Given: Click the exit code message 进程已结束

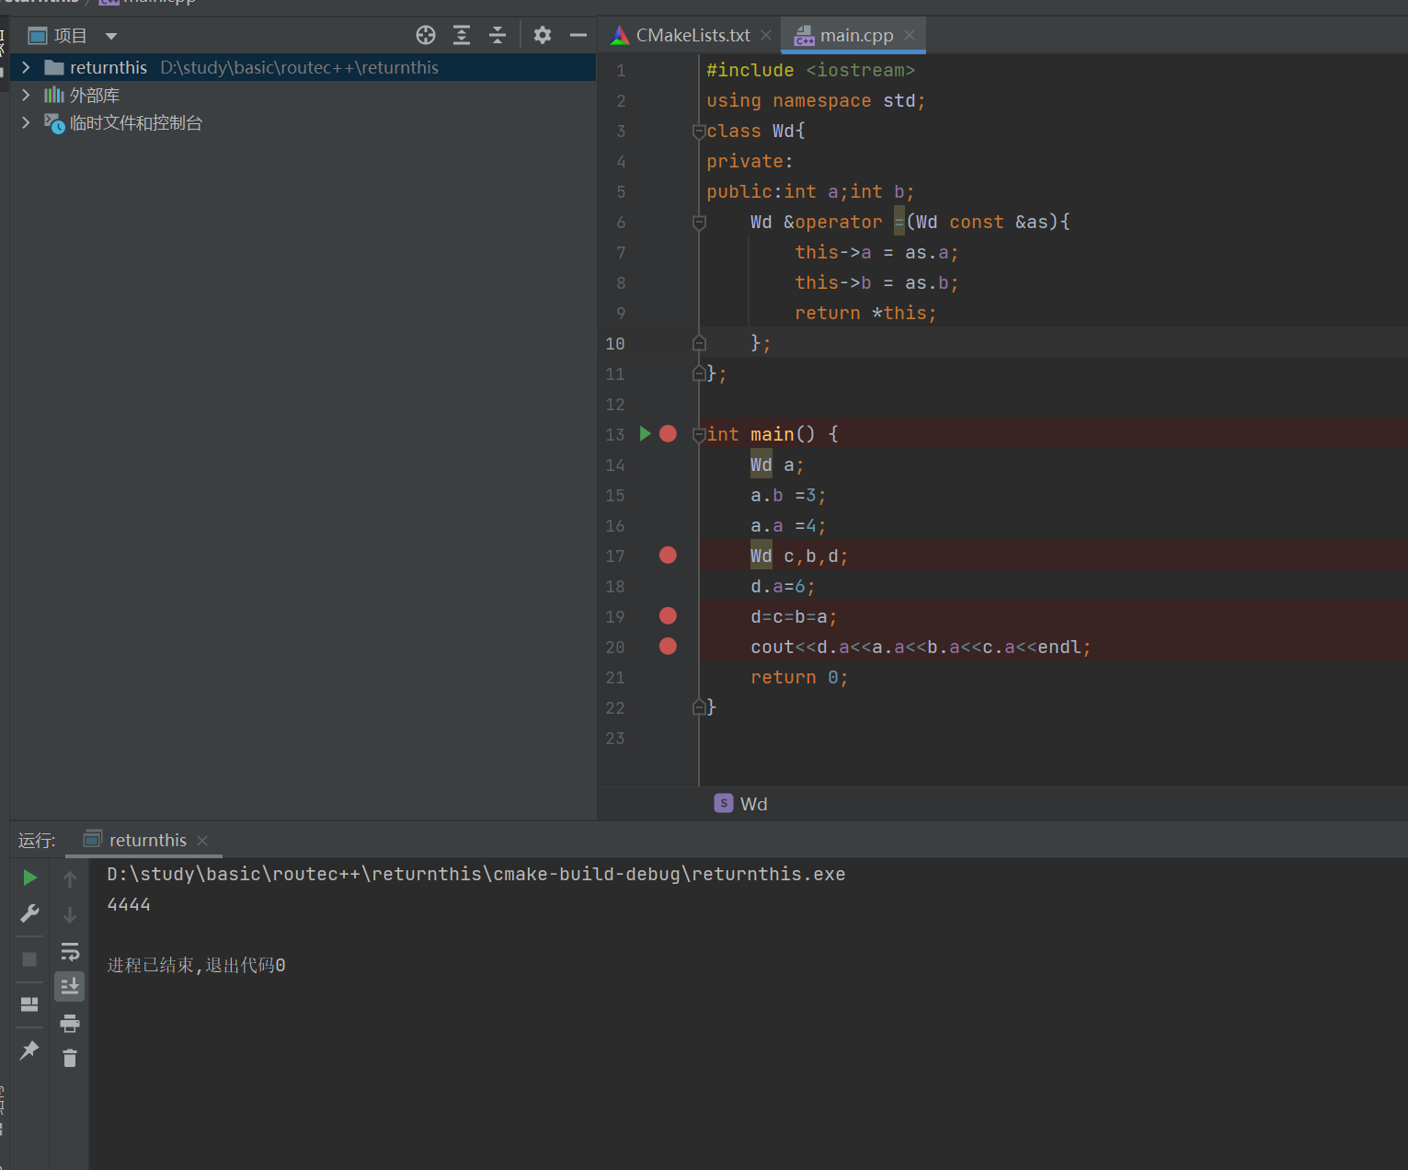Looking at the screenshot, I should coord(196,965).
